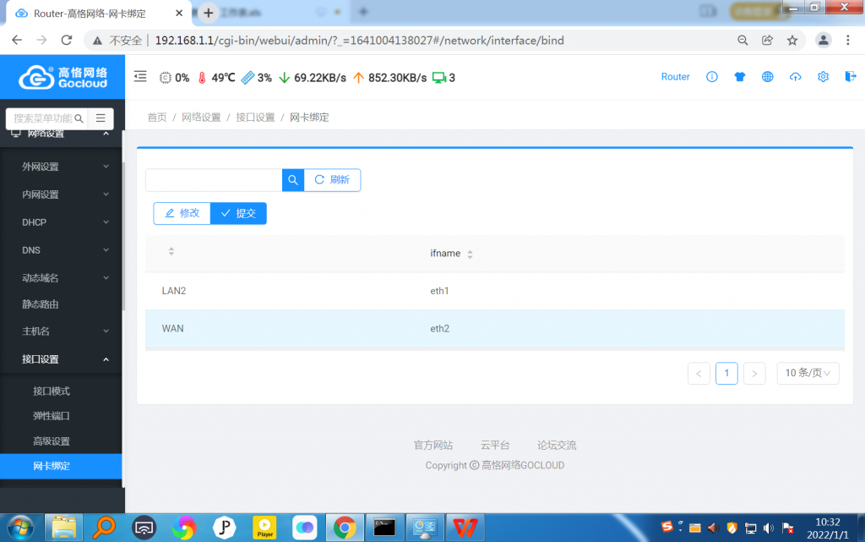865x542 pixels.
Task: Open a new browser tab
Action: coord(209,14)
